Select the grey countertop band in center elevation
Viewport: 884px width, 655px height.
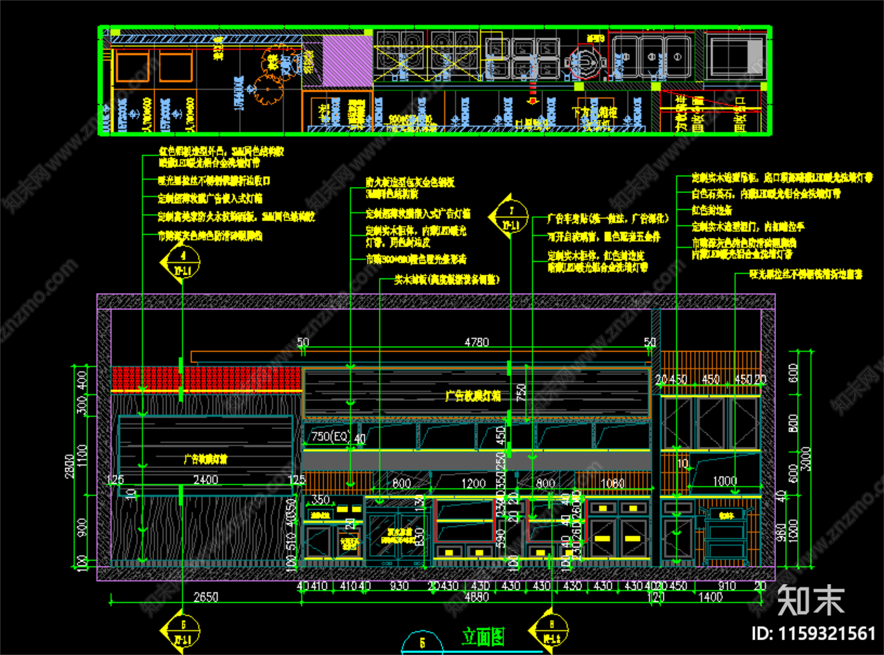click(x=476, y=460)
